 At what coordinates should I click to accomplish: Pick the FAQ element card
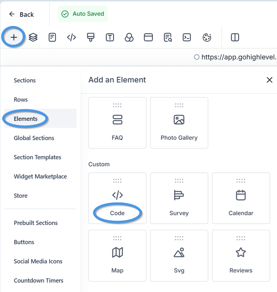pos(117,123)
